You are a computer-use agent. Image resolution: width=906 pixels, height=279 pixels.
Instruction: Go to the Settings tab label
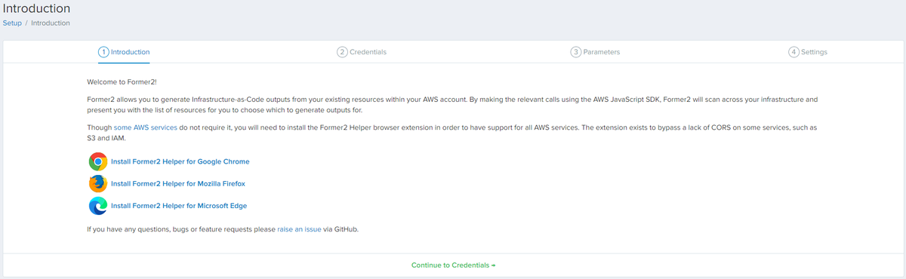[x=814, y=52]
